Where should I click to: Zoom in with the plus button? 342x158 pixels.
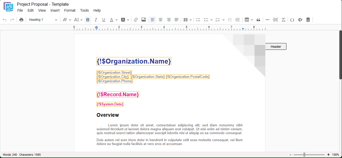tap(328, 155)
